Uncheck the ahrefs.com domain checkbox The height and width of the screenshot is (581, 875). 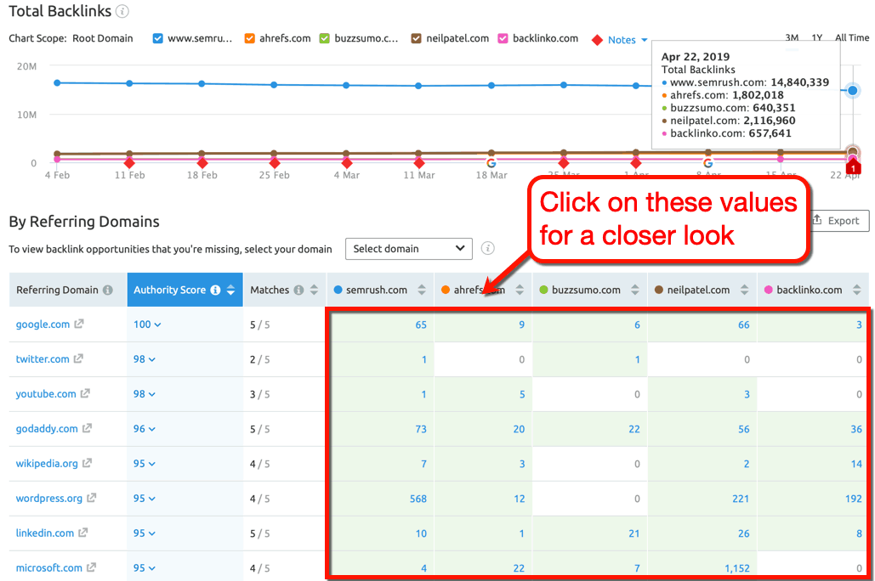tap(248, 38)
